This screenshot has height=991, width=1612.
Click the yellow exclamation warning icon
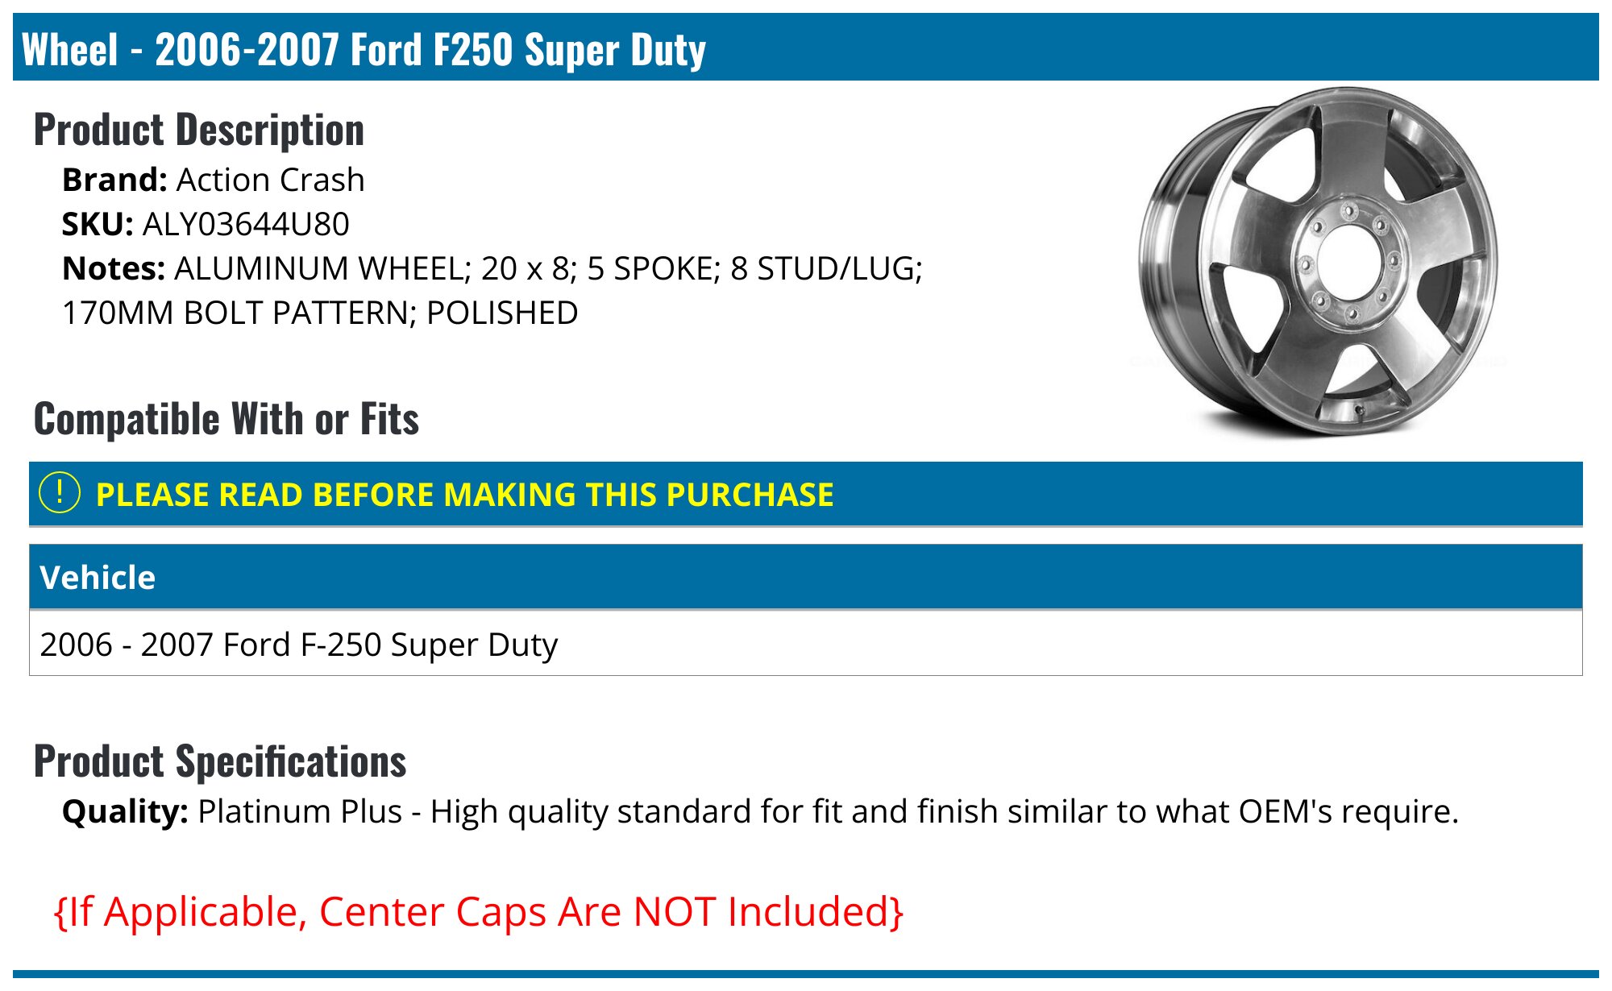point(60,493)
